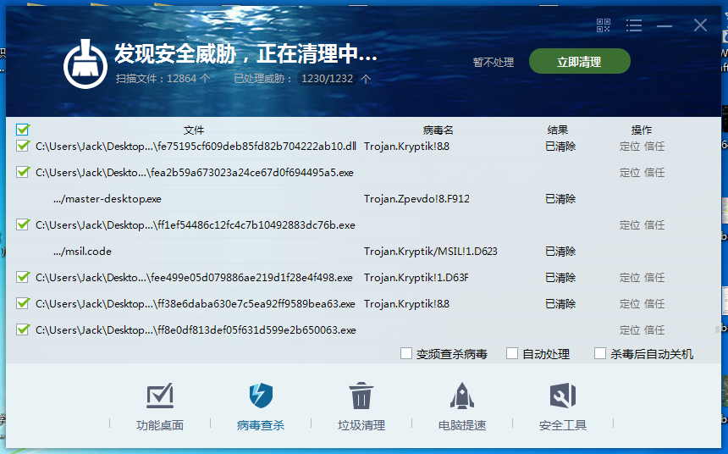Click the 已清除 result for master-desktop.exe

point(560,199)
